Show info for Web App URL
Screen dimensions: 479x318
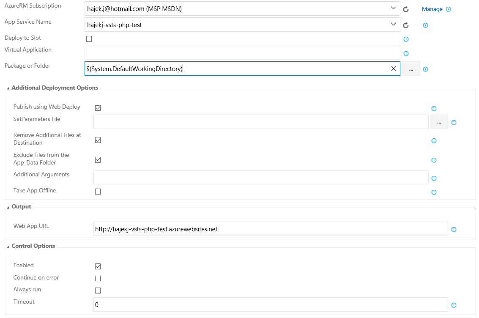pos(454,230)
